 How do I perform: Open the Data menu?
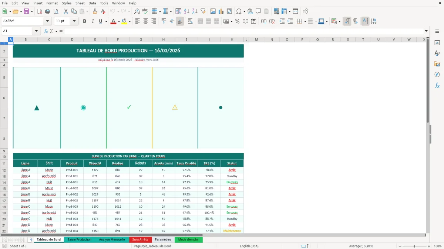92,3
